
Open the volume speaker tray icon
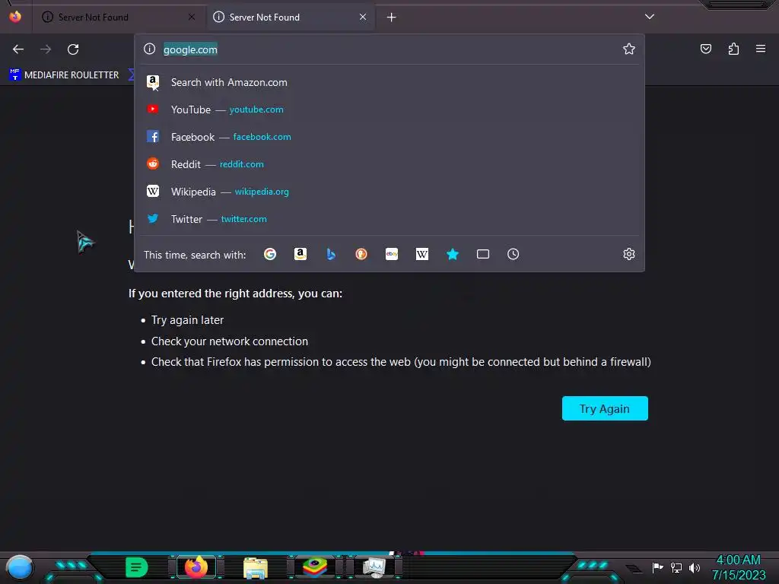point(695,567)
